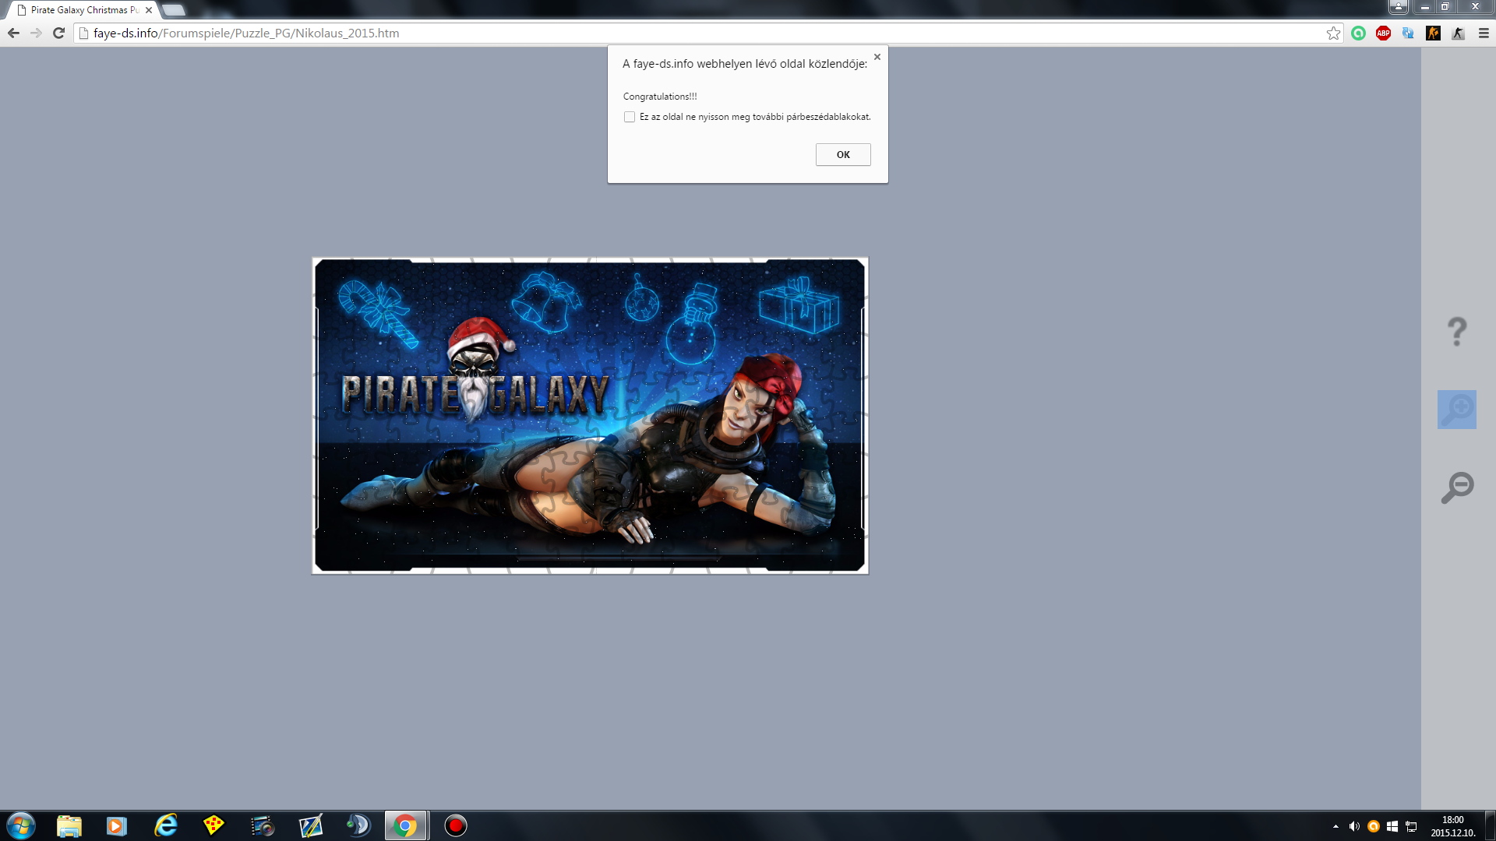
Task: Click the page document icon in address bar
Action: [x=84, y=33]
